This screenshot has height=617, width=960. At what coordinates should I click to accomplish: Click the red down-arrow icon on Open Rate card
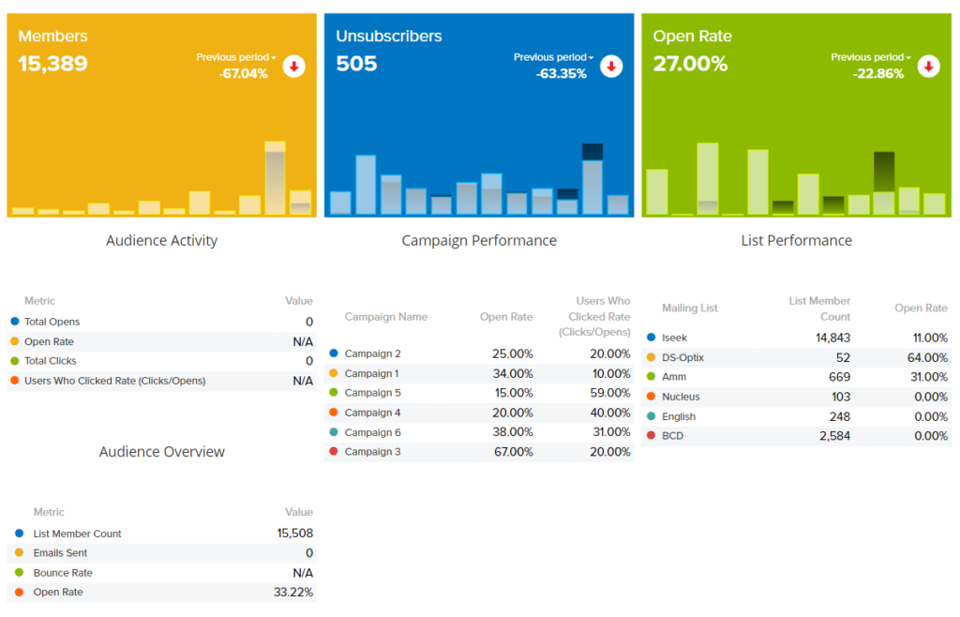click(x=928, y=67)
